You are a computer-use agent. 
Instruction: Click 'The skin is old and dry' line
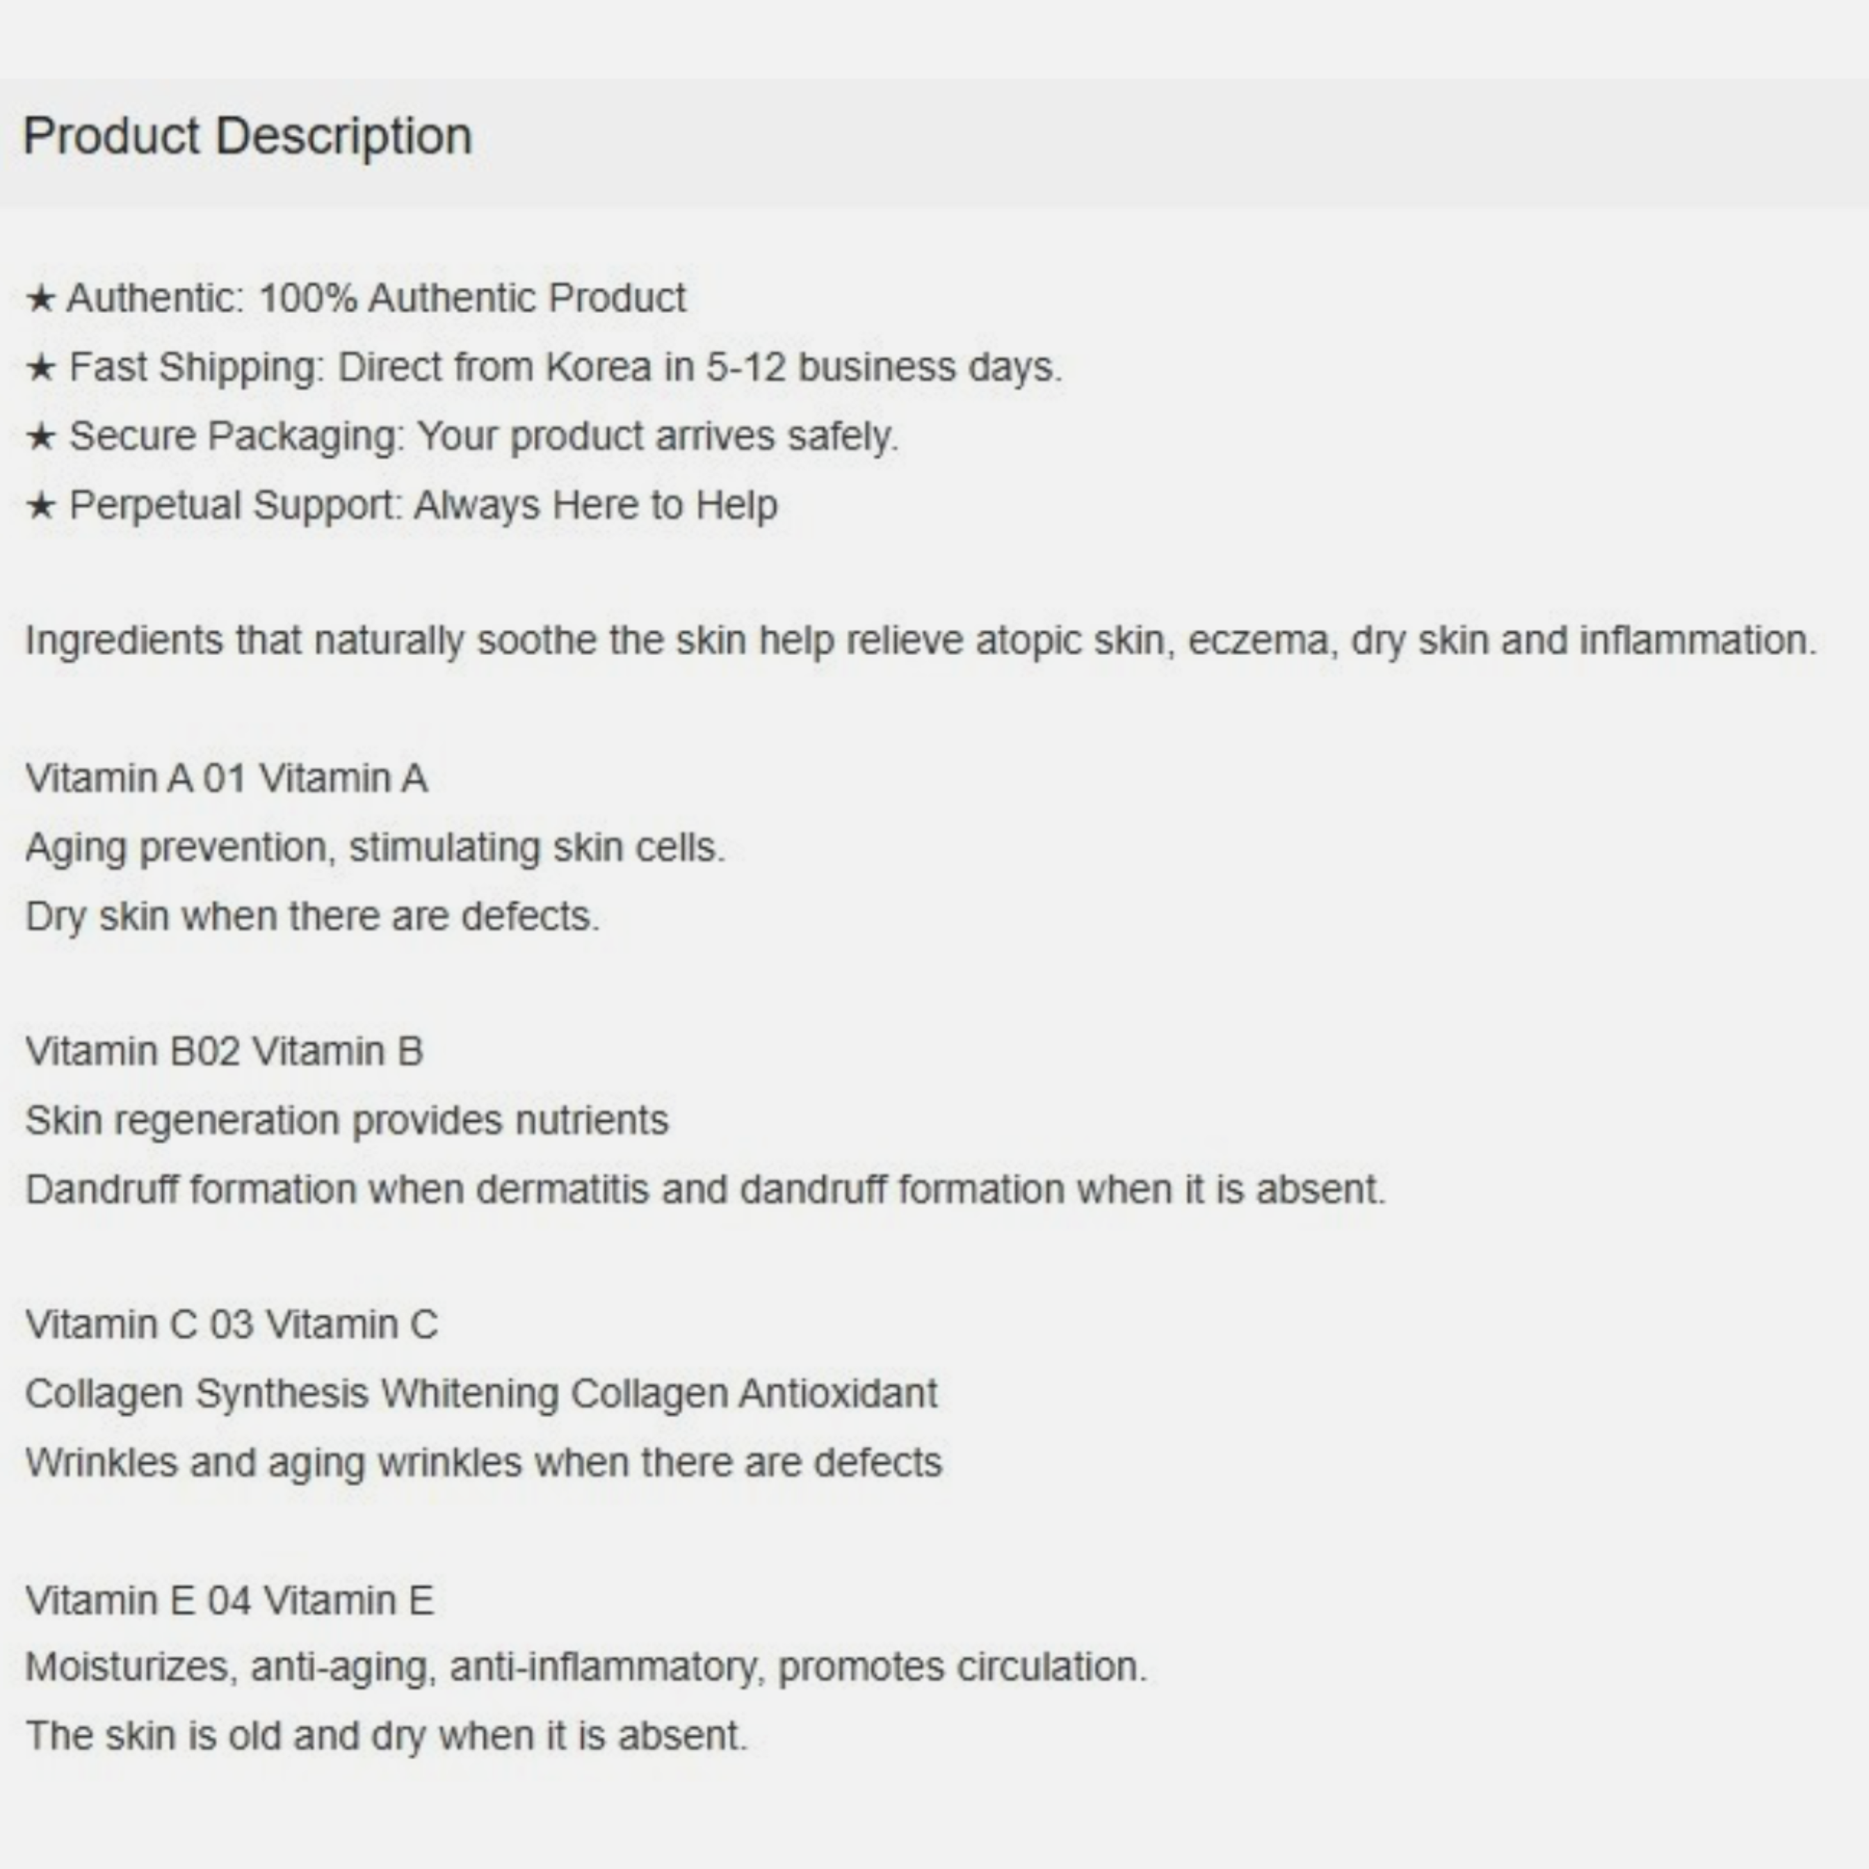click(x=386, y=1736)
